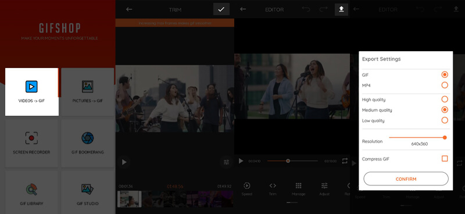Open the GIF Library tile
Viewport: 465px width, 214px height.
pos(31,192)
